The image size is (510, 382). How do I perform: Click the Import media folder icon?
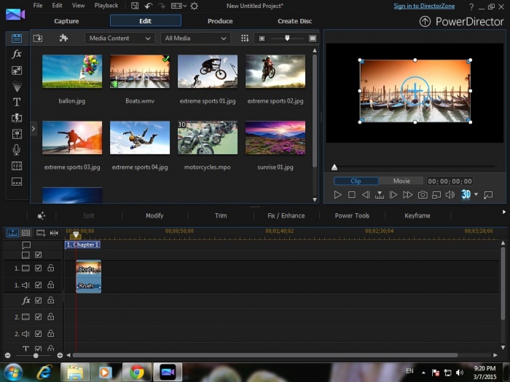pyautogui.click(x=38, y=38)
